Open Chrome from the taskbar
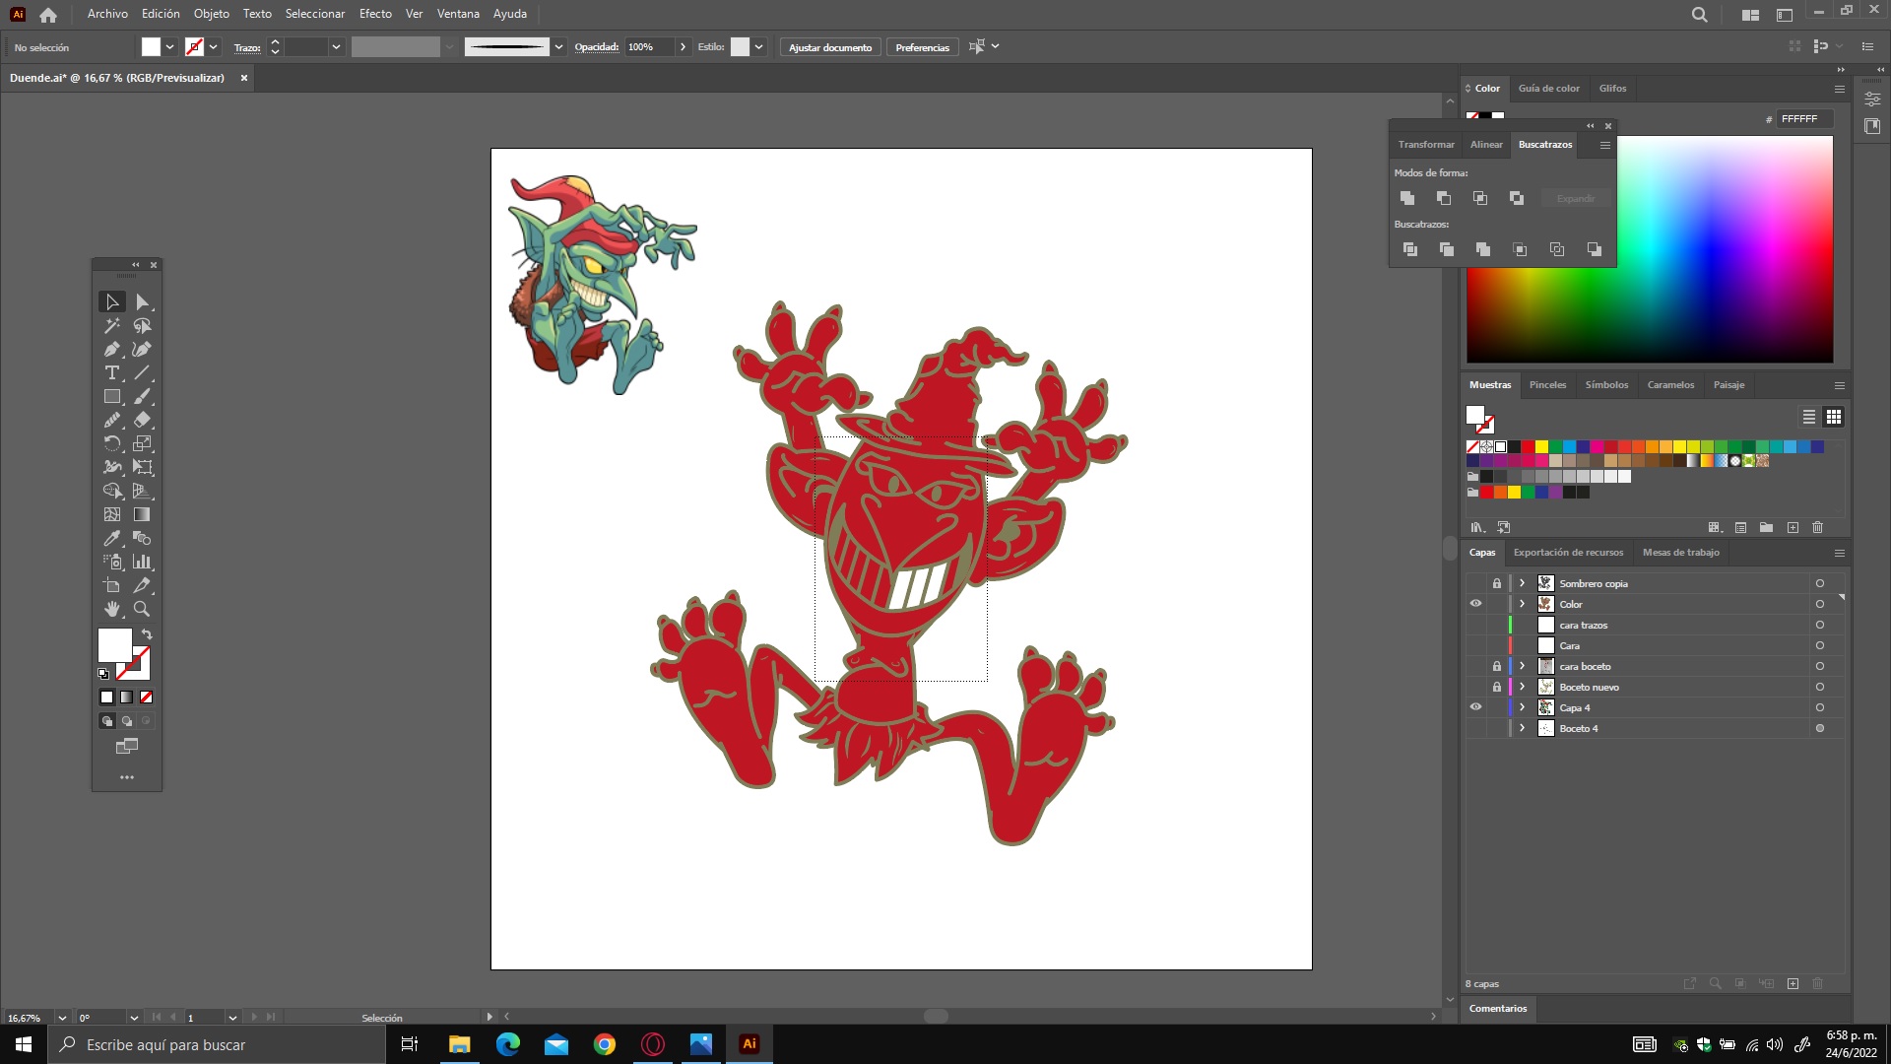Viewport: 1891px width, 1064px height. [605, 1044]
